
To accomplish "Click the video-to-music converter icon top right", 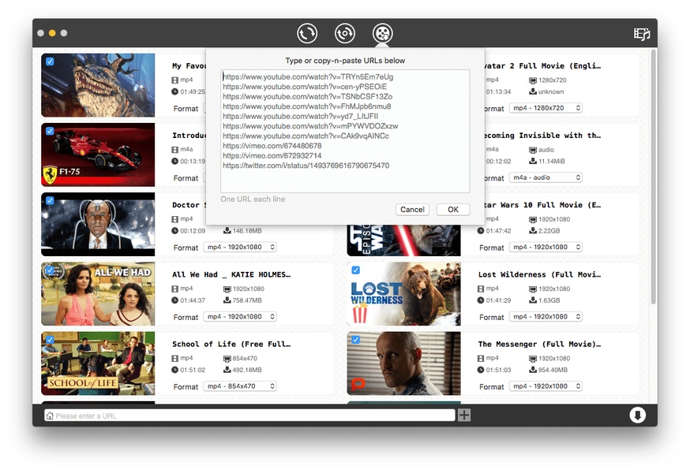I will [641, 33].
